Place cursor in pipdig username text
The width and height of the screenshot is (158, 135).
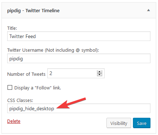[16, 59]
